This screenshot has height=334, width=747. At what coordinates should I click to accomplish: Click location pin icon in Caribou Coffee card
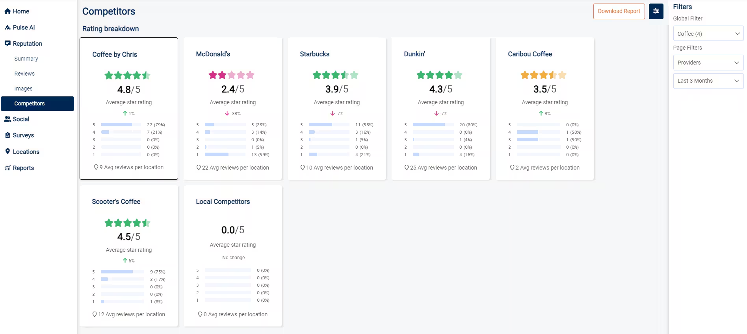click(512, 168)
